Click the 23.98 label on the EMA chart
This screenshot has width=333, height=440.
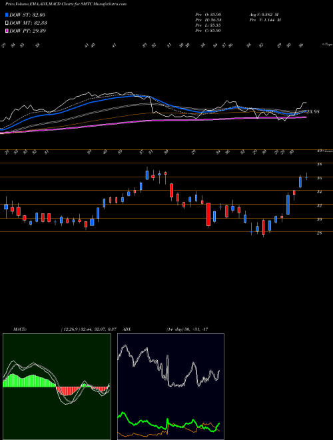click(x=313, y=112)
